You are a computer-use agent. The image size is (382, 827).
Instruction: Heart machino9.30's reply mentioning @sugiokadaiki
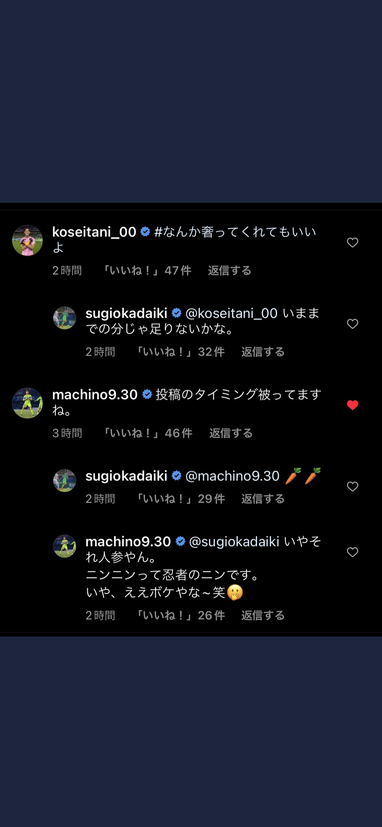(352, 552)
